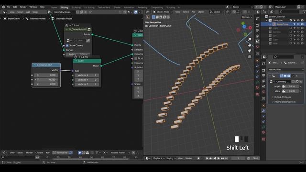Play animation in timeline
306x172 pixels.
[x=219, y=158]
